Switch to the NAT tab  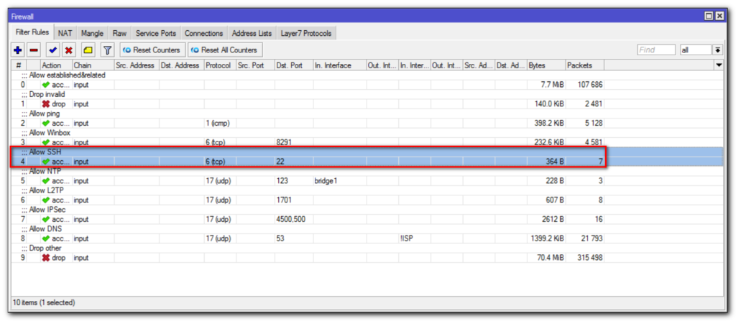click(x=65, y=33)
